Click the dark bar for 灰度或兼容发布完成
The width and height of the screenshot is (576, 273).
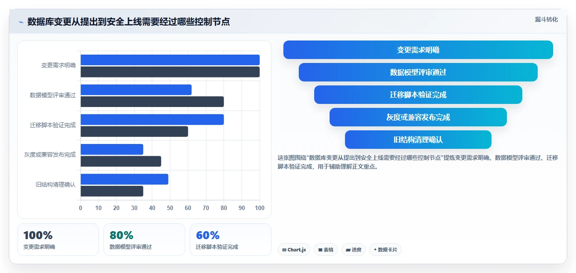click(121, 161)
